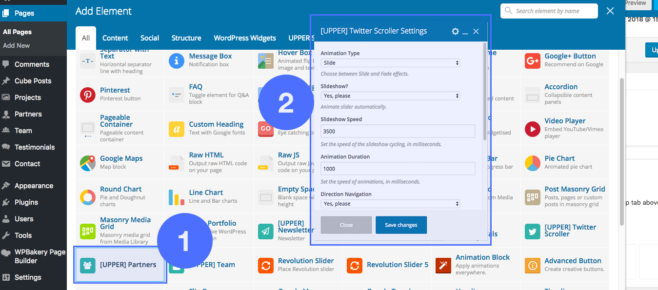Click the Google+ Button element icon

tap(532, 61)
